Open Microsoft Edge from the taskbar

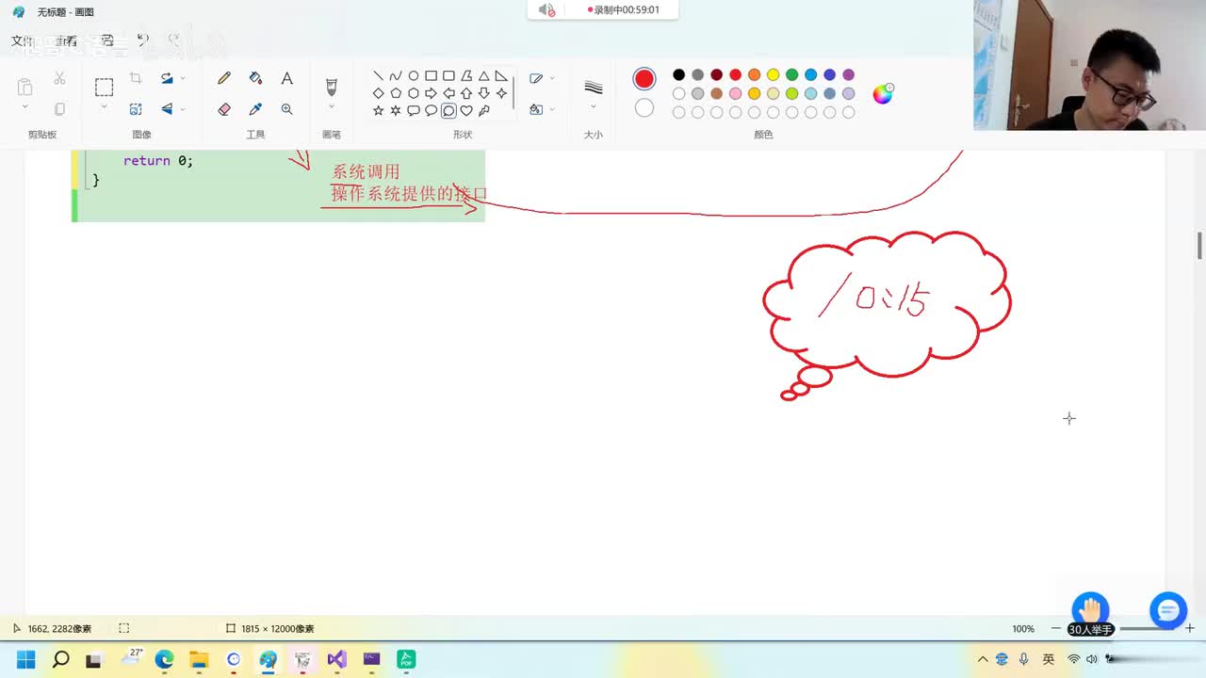click(x=164, y=659)
